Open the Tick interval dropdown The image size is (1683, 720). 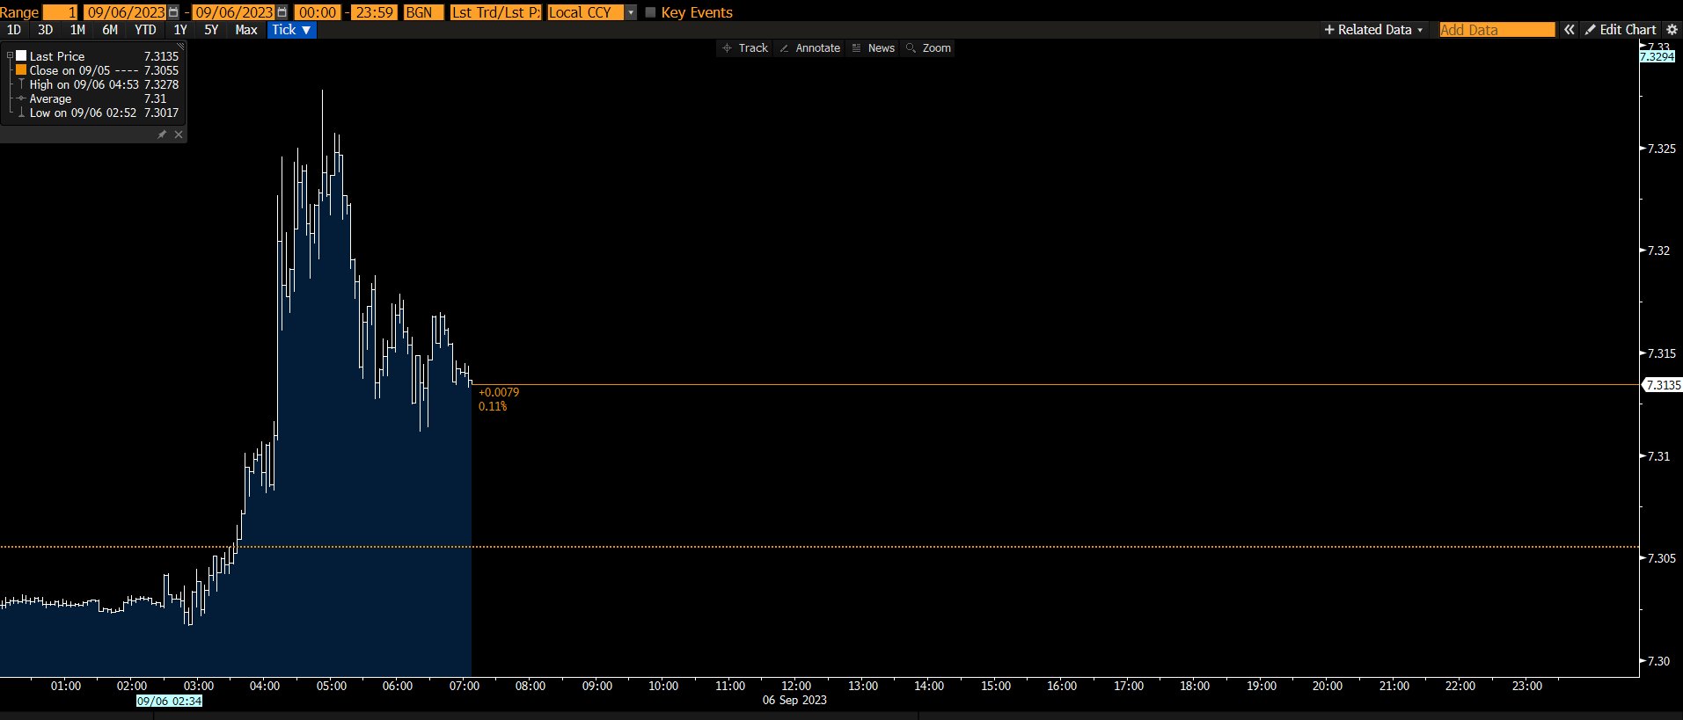(291, 30)
